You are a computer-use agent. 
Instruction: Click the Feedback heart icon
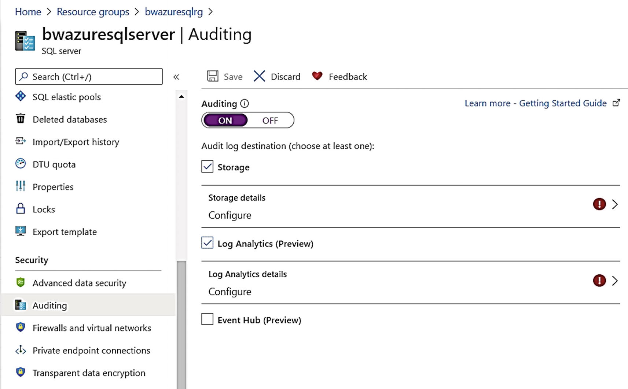317,76
